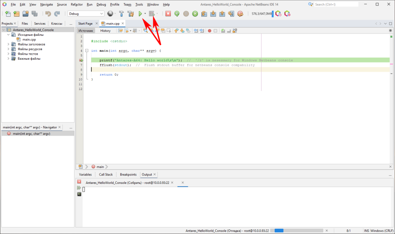This screenshot has width=395, height=234.
Task: Click the Step Out icon
Action: pyautogui.click(x=222, y=14)
